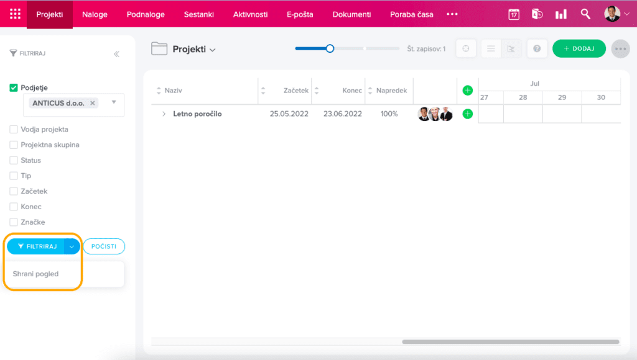Collapse the filter sidebar with double chevron
Screen dimensions: 637x360
tap(116, 54)
